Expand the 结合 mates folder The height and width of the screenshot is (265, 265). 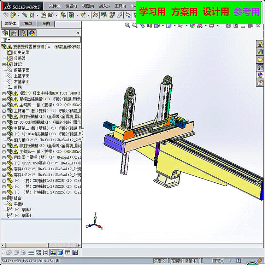[x=4, y=198]
